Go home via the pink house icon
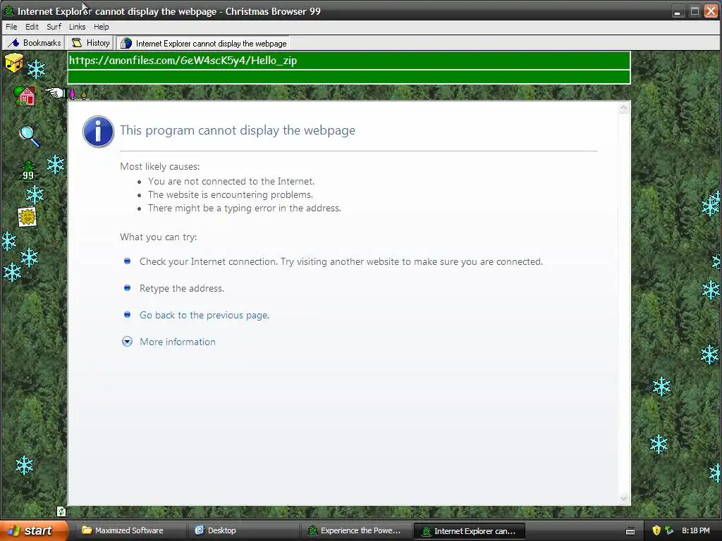The width and height of the screenshot is (722, 541). pos(25,96)
